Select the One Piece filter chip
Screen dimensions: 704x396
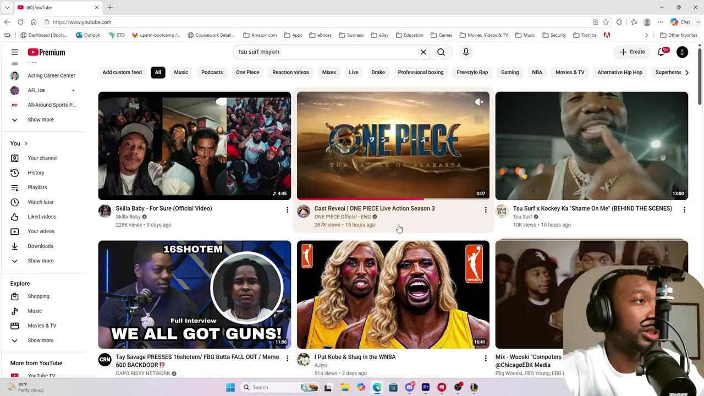248,72
